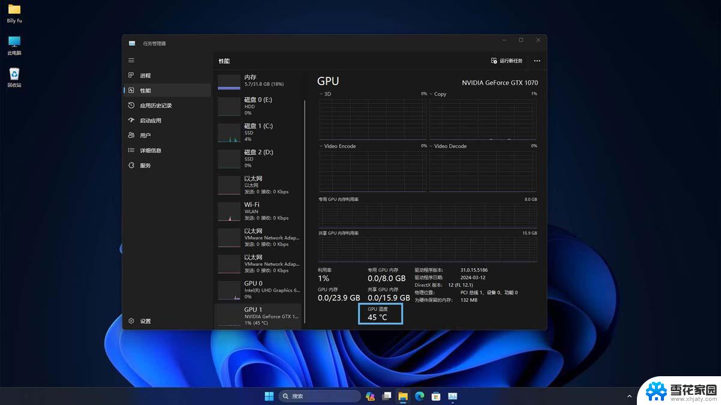Toggle the hamburger navigation menu
Viewport: 721px width, 405px height.
click(131, 61)
